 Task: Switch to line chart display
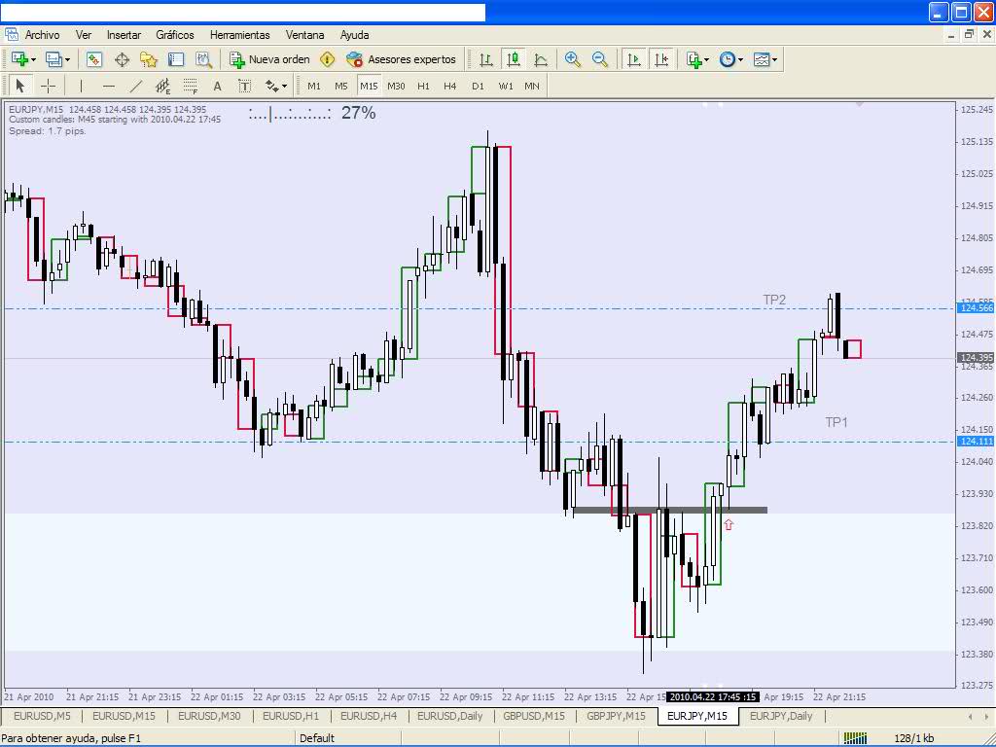pos(541,59)
